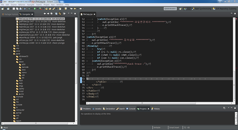238x130 pixels.
Task: Maximize the Navigator view panel
Action: [x=75, y=14]
